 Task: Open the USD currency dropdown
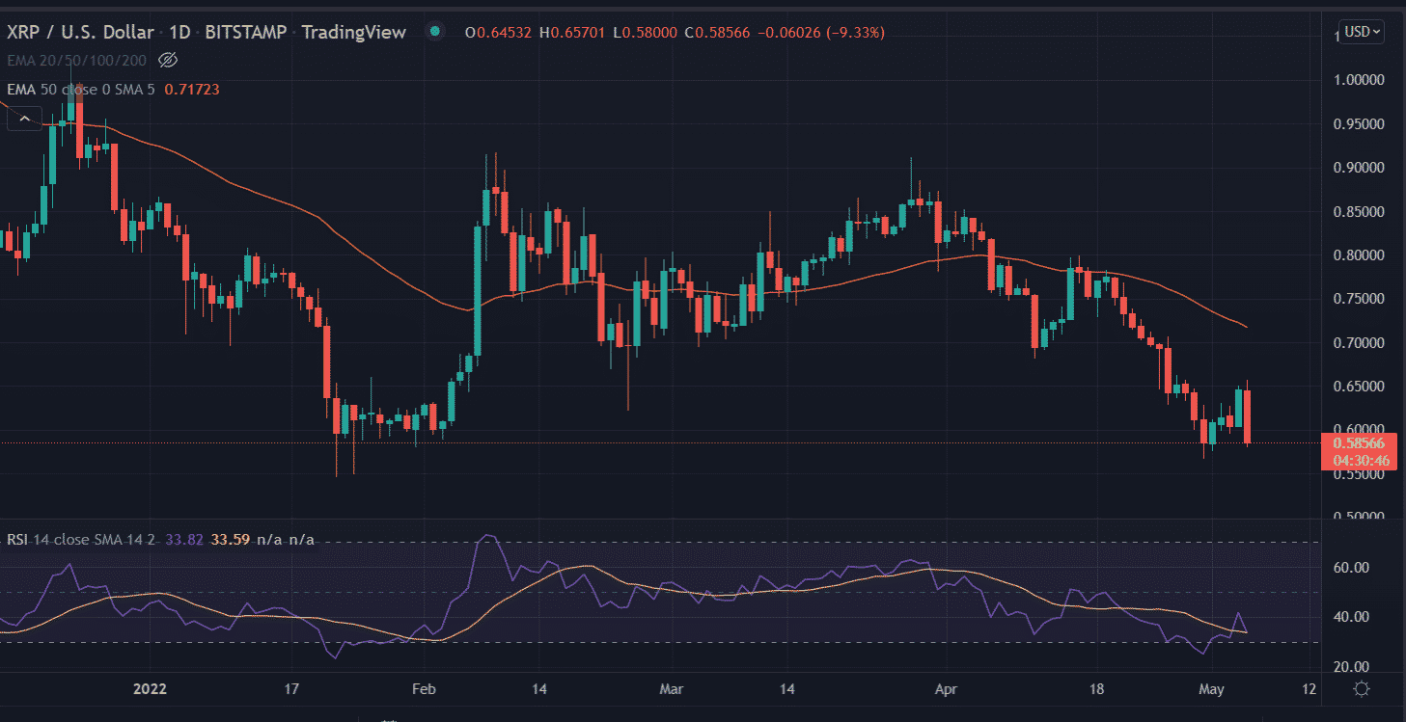[x=1363, y=32]
